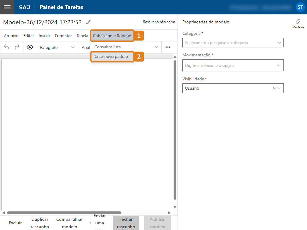Select Criar novo padrão menu option
Viewport: 307px width, 230px height.
tap(111, 56)
